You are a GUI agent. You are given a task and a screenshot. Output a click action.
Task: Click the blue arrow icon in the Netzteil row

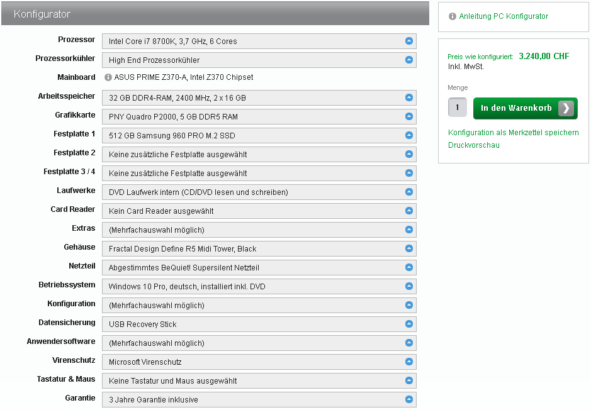[x=408, y=268]
